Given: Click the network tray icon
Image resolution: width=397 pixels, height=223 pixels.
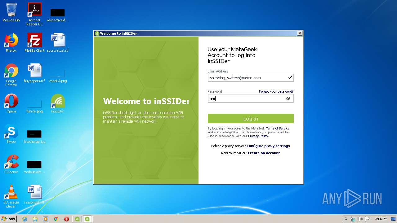Looking at the screenshot, I should pos(353,219).
